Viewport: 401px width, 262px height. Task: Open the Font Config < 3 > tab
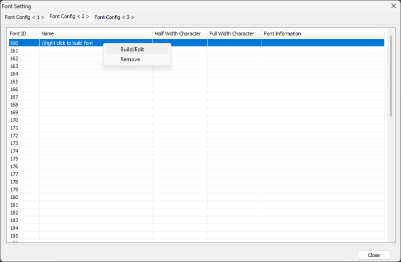(114, 17)
